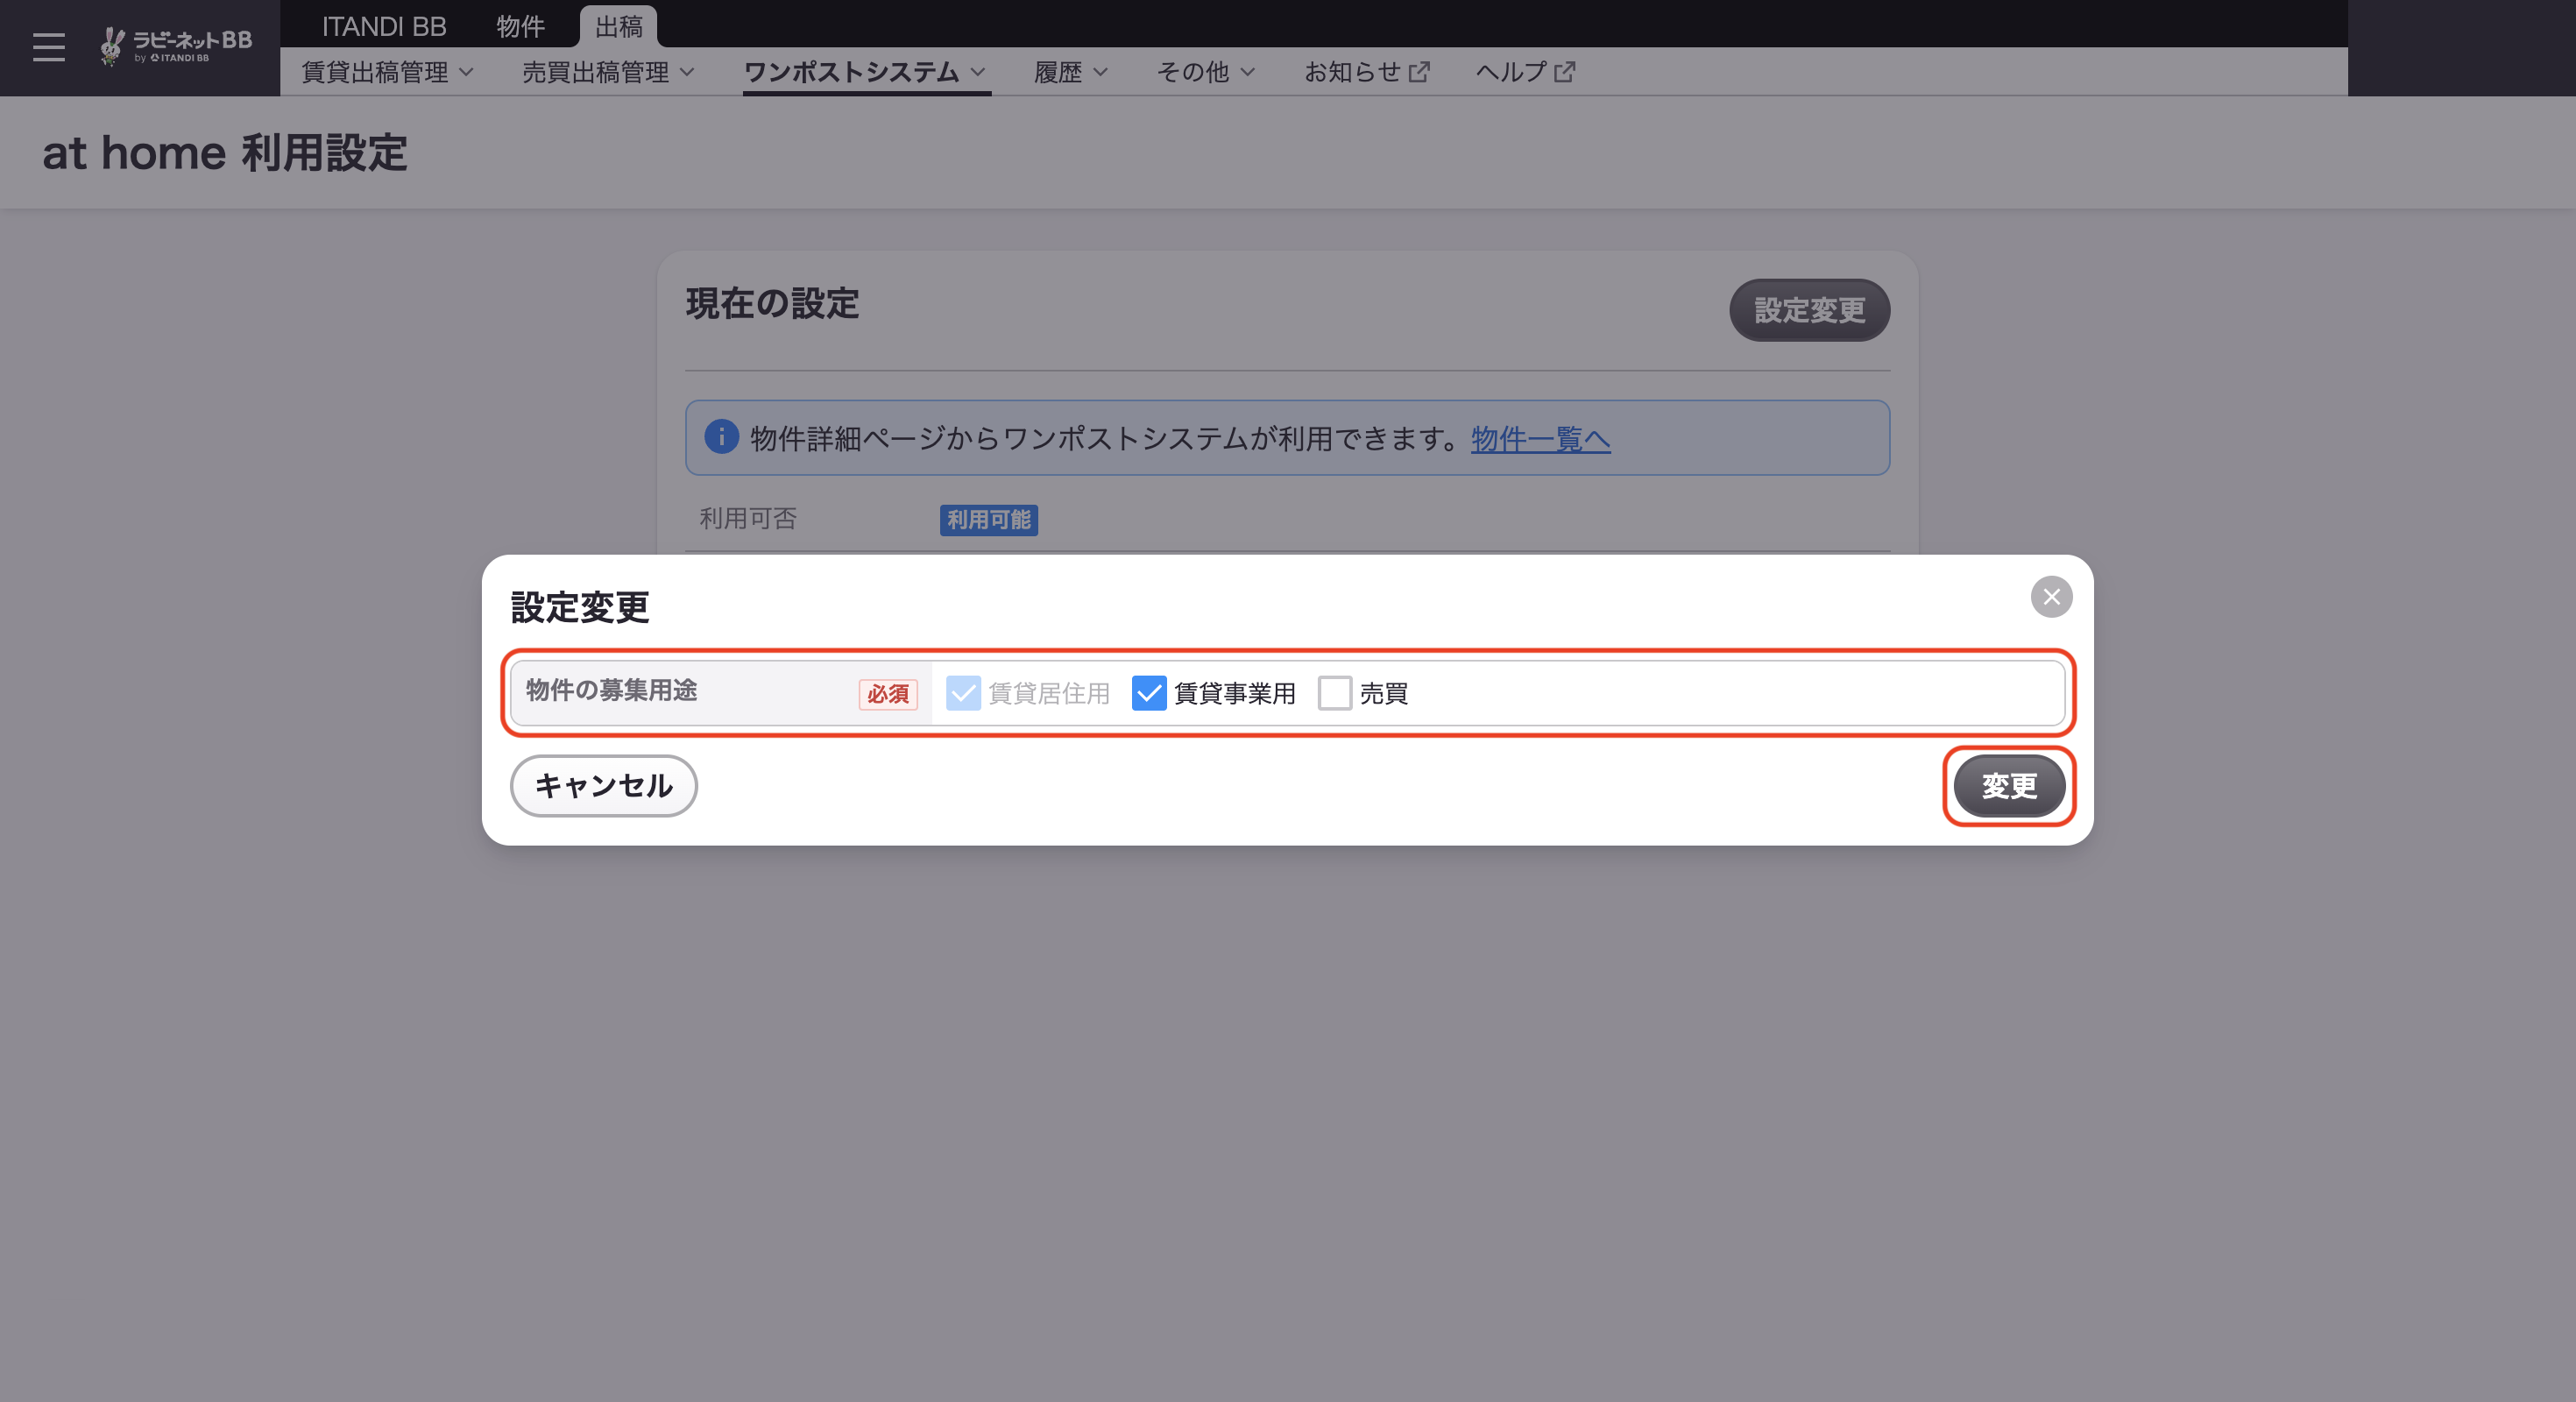Open the hamburger menu icon
The width and height of the screenshot is (2576, 1402).
pyautogui.click(x=48, y=47)
